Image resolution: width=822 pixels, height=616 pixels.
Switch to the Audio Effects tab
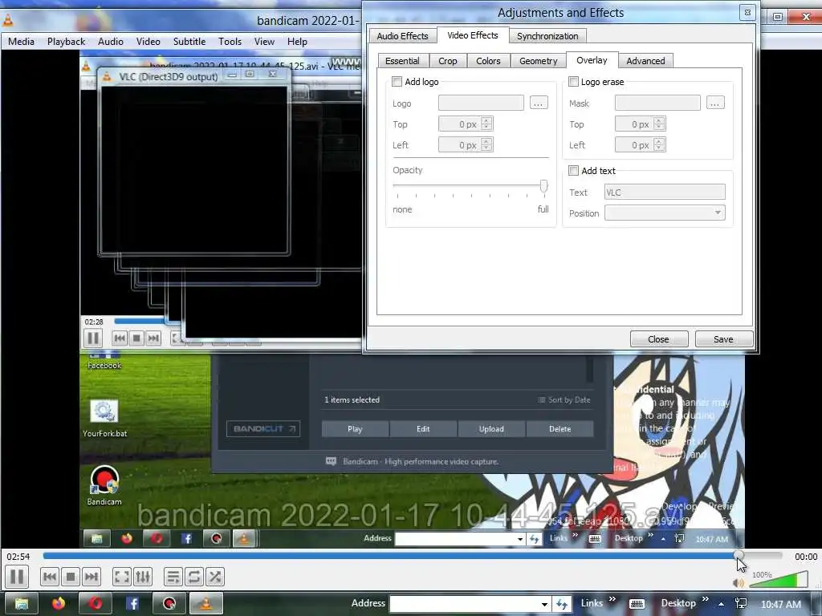402,35
